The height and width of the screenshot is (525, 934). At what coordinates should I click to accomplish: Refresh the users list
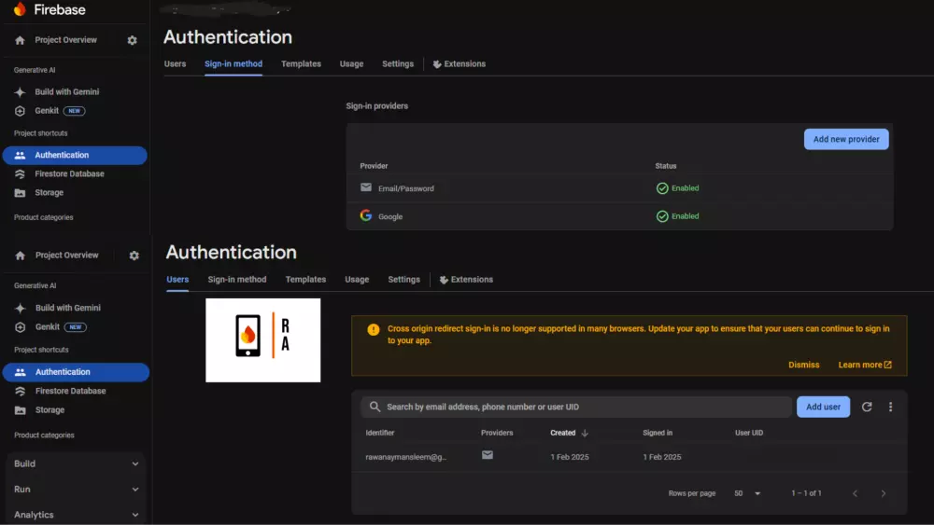click(867, 407)
